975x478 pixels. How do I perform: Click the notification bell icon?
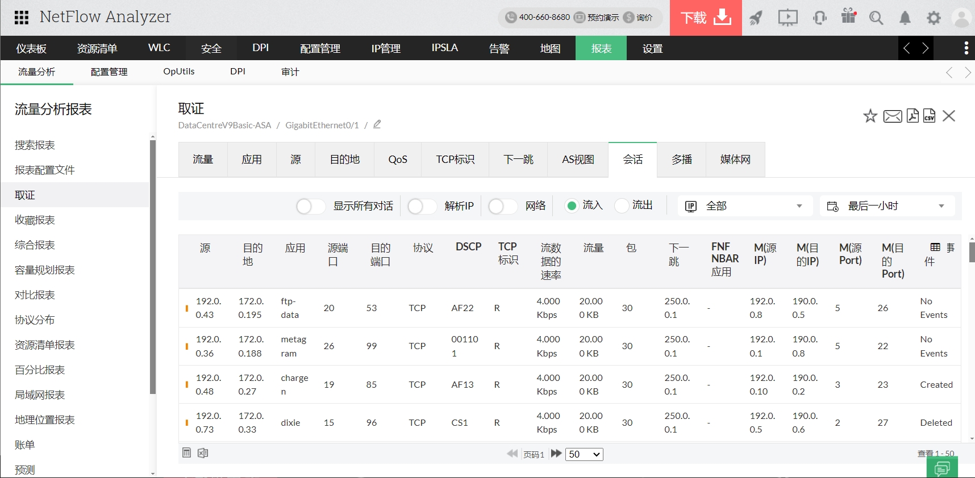coord(905,18)
